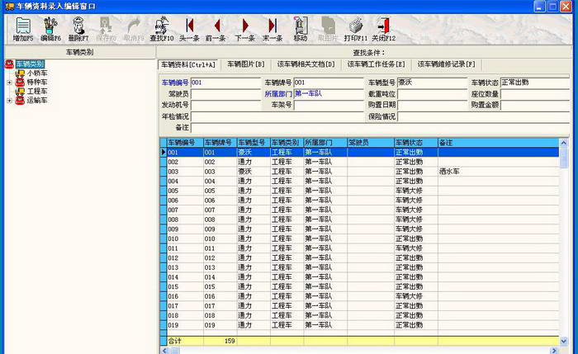578x354 pixels.
Task: Click the yellow truck icon beside 小轿车
Action: point(20,73)
